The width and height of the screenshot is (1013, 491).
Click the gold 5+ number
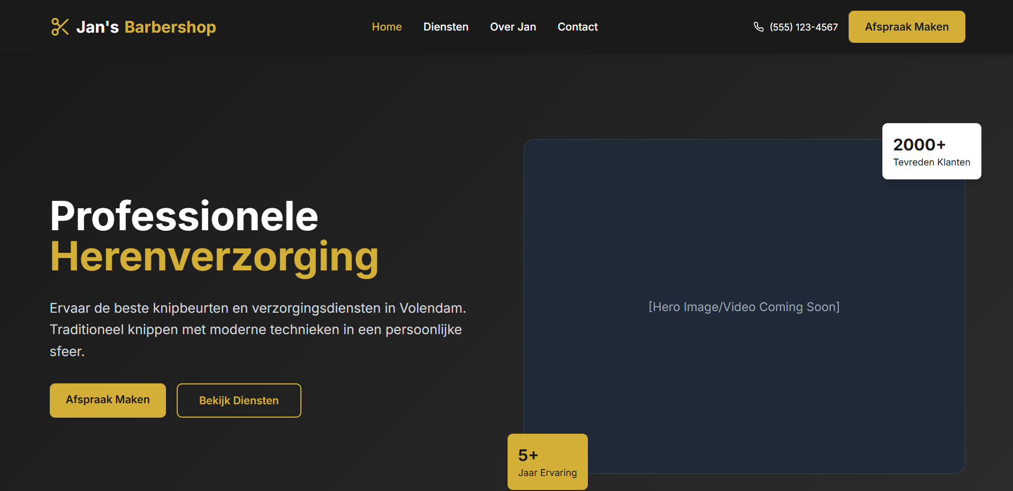pyautogui.click(x=528, y=455)
